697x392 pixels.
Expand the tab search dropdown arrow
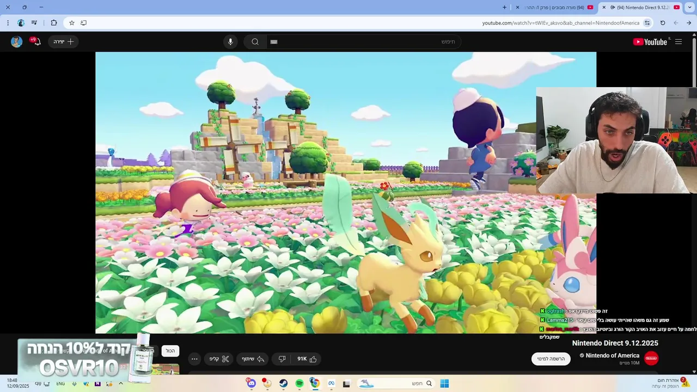690,7
